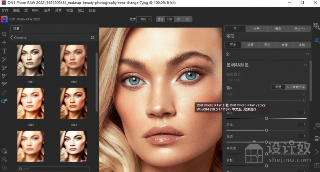The height and width of the screenshot is (172, 320).
Task: Set view to 适合 fit
Action: (161, 19)
